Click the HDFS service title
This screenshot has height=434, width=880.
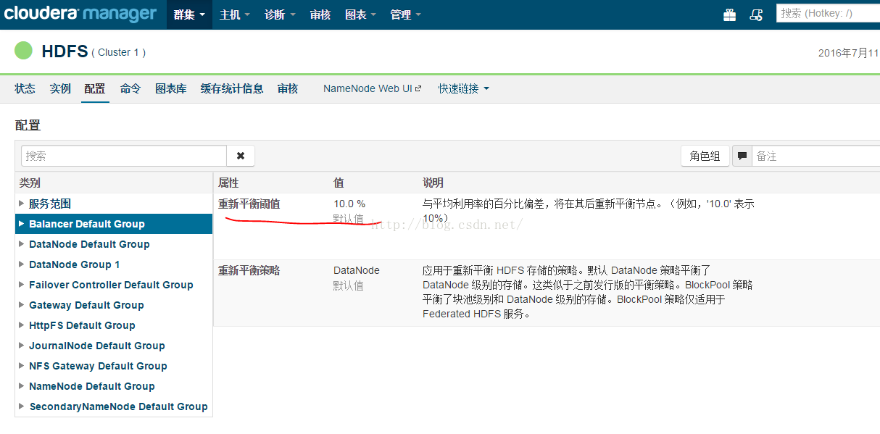coord(65,51)
